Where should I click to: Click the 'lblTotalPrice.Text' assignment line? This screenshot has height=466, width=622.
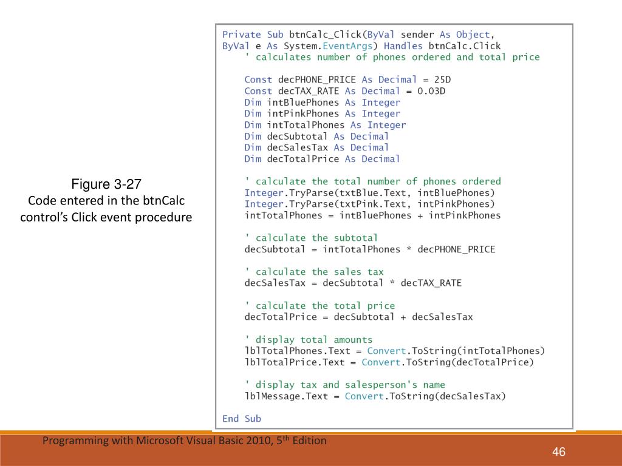389,362
